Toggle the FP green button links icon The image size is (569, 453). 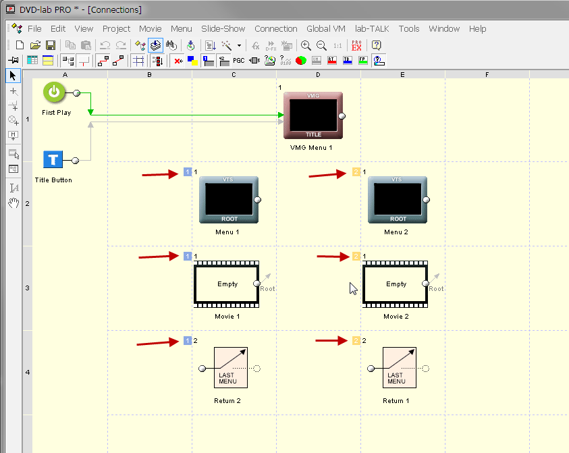coord(363,61)
